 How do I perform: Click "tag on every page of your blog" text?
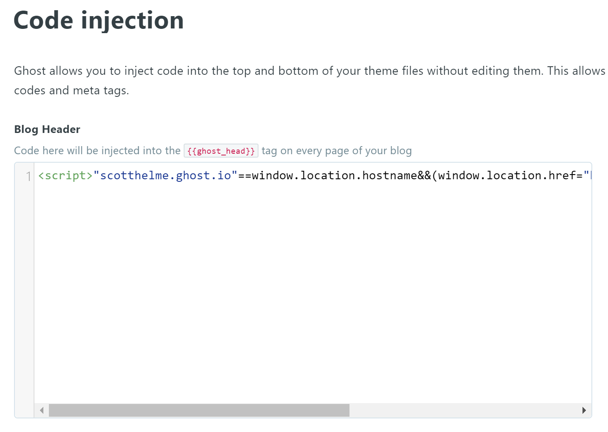336,151
